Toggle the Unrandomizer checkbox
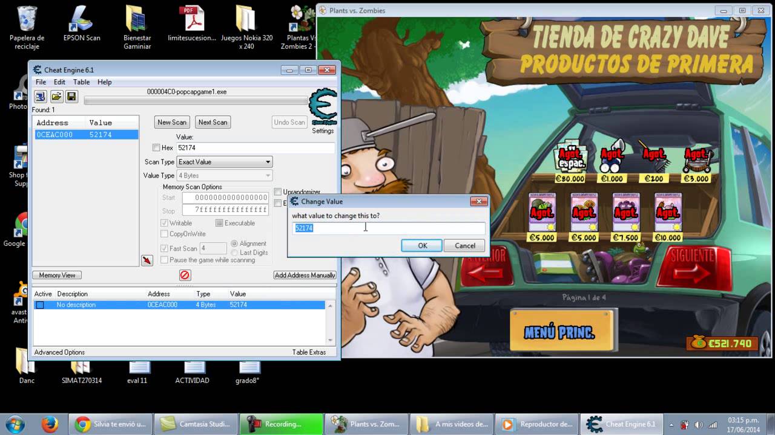775x435 pixels. 278,192
